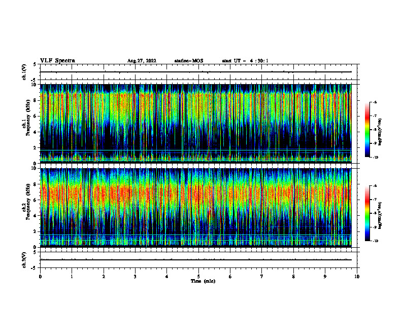This screenshot has height=310, width=402.
Task: Click time axis tick label 8
Action: (293, 277)
